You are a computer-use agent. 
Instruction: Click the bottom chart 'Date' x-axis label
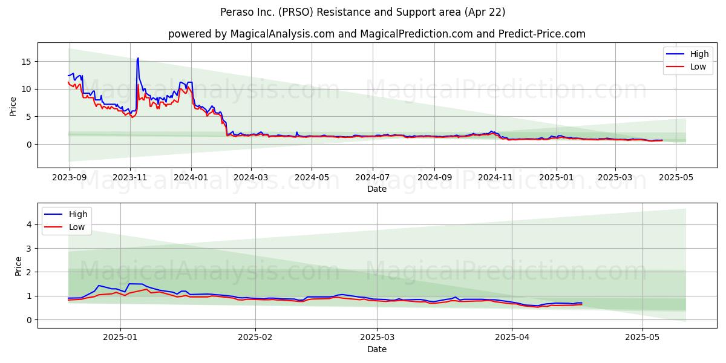point(377,349)
